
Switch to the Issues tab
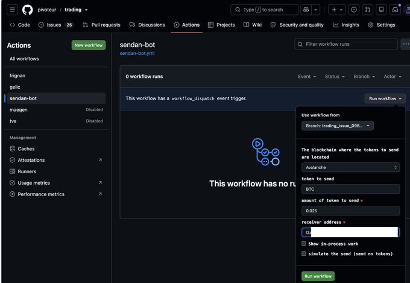[56, 25]
